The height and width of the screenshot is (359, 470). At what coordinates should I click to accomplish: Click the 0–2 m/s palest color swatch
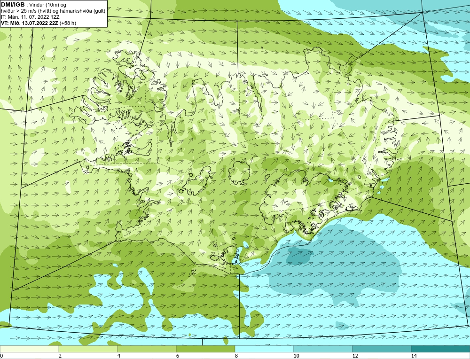click(x=29, y=349)
